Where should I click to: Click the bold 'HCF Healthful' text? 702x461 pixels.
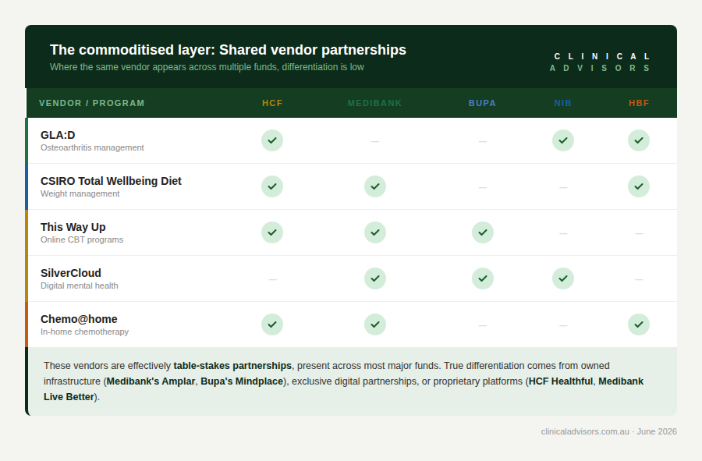pos(561,381)
